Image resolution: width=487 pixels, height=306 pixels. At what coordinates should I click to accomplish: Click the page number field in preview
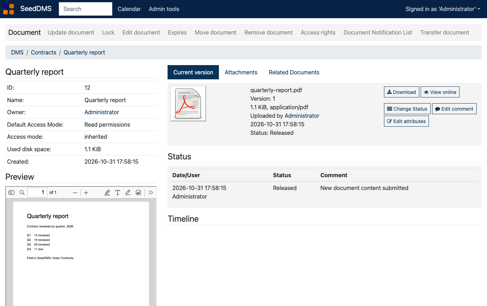click(37, 192)
